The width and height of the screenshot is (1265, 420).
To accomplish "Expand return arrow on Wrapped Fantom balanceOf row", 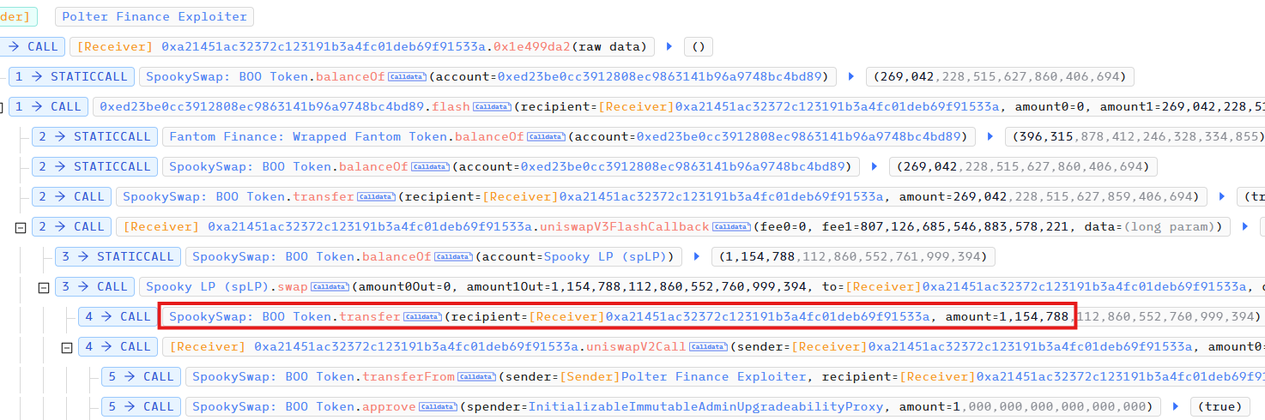I will 990,136.
